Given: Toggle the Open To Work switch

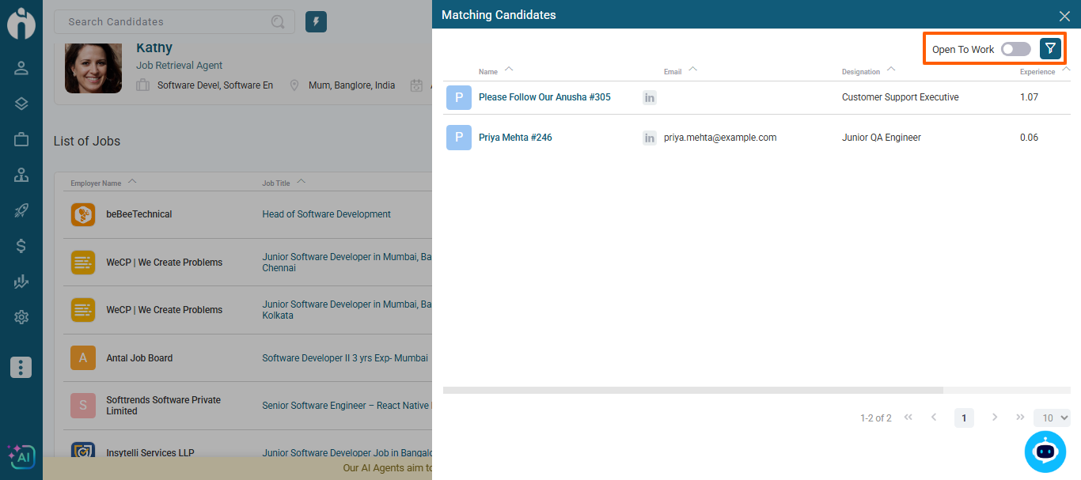Looking at the screenshot, I should point(1015,49).
